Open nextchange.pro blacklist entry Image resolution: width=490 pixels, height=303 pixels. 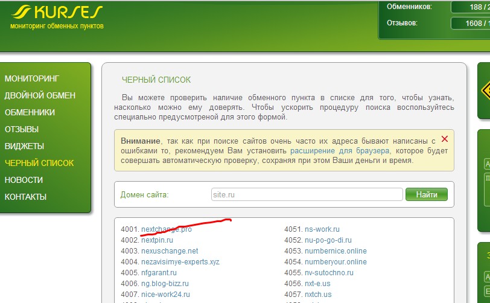point(166,229)
